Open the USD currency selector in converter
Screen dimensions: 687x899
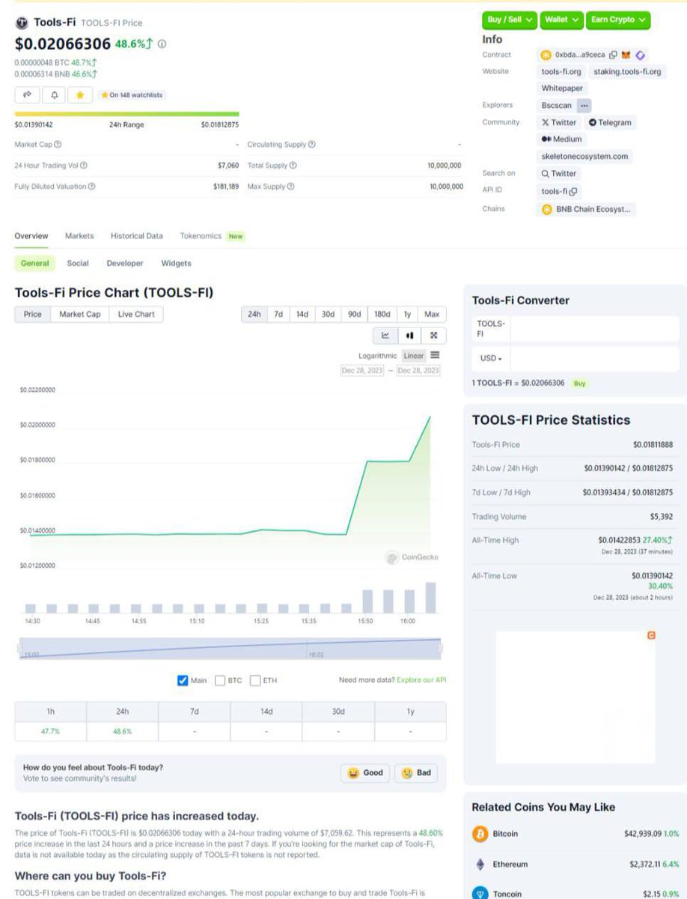489,358
